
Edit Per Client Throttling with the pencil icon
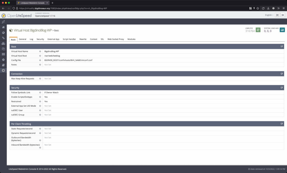282,124
